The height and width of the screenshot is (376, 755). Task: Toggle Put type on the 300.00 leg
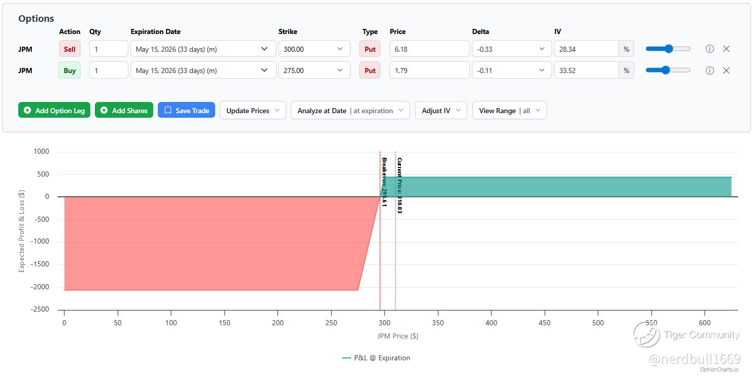pos(370,49)
